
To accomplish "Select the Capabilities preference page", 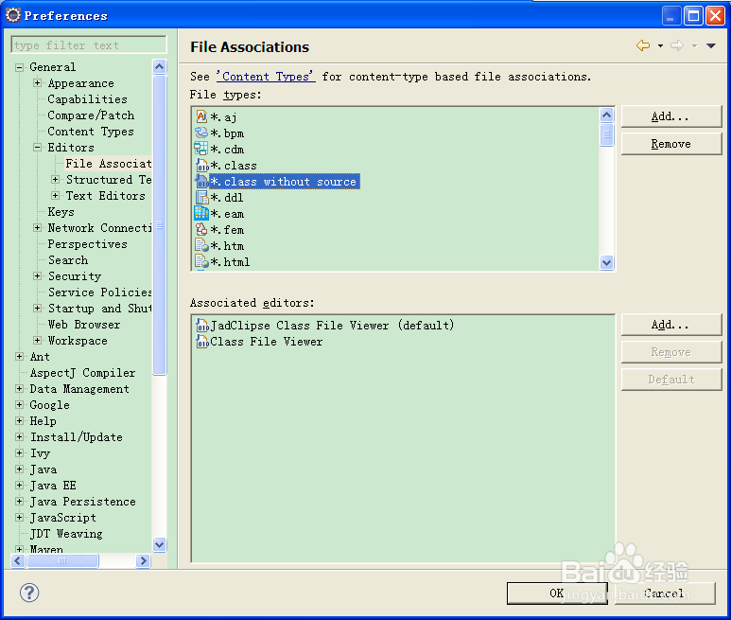I will tap(87, 99).
